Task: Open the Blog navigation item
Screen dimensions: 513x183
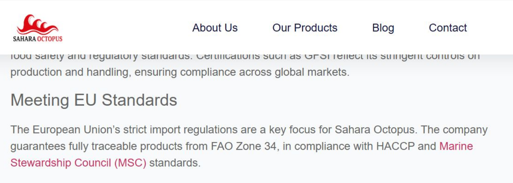Action: tap(383, 28)
